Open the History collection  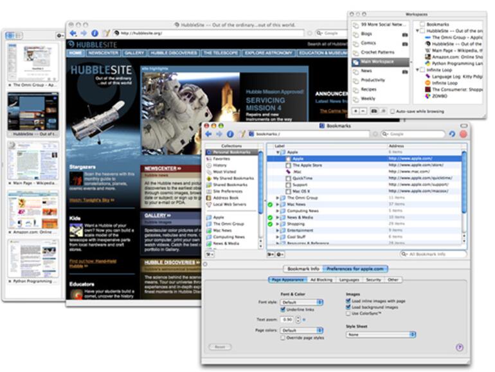pos(219,165)
